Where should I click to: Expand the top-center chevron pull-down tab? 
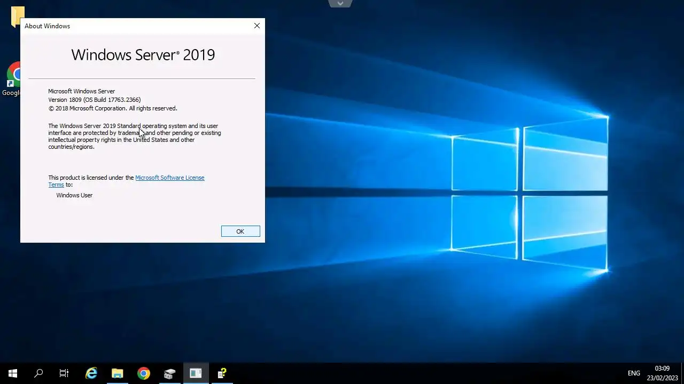(340, 4)
